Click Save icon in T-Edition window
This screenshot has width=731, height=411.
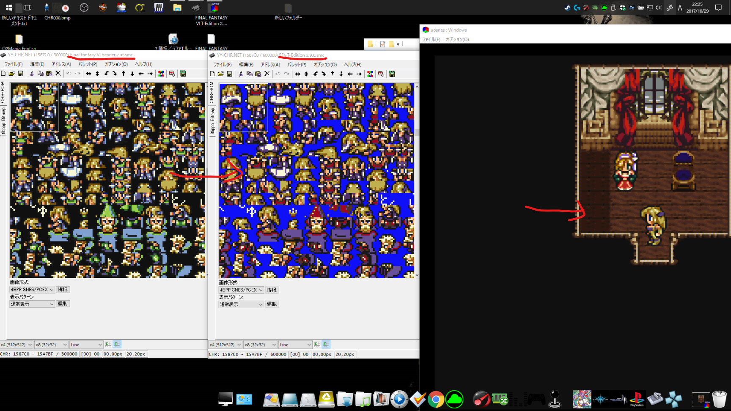(x=229, y=74)
